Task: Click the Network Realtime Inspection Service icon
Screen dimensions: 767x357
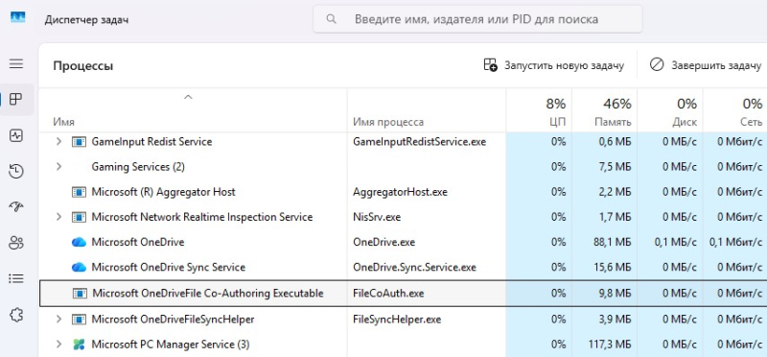Action: 79,217
